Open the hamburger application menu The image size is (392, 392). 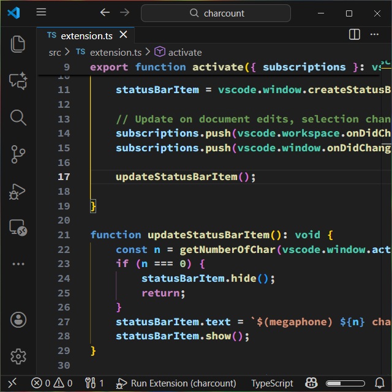[41, 13]
